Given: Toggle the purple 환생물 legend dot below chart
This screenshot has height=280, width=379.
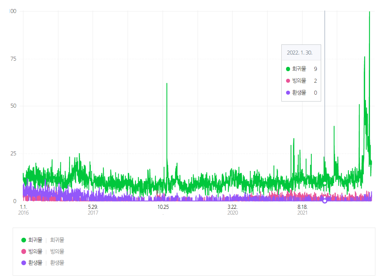Looking at the screenshot, I should click(x=24, y=263).
